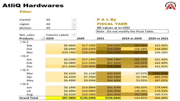Collapse the Q-3 group
180x101 pixels.
[x=21, y=70]
